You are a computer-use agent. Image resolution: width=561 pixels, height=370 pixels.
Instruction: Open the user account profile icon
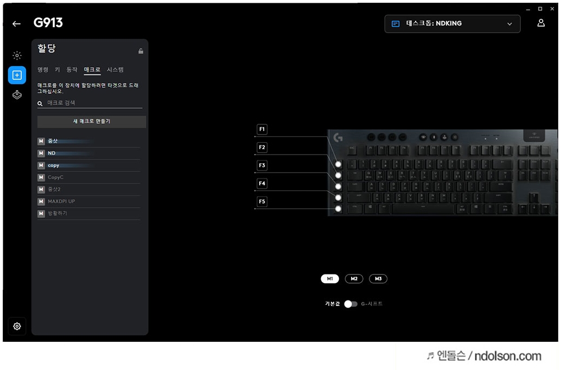tap(541, 23)
